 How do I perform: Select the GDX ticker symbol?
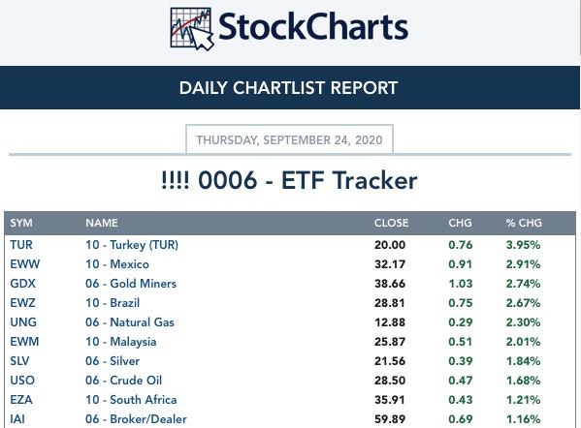[x=23, y=284]
